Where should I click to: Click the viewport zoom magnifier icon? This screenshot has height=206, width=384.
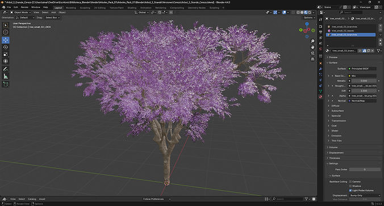click(x=312, y=41)
